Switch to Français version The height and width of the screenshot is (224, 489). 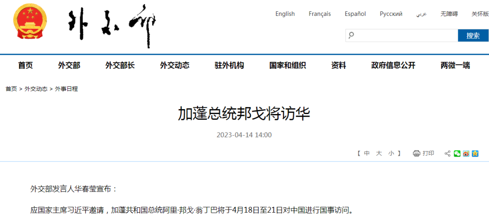click(x=320, y=14)
